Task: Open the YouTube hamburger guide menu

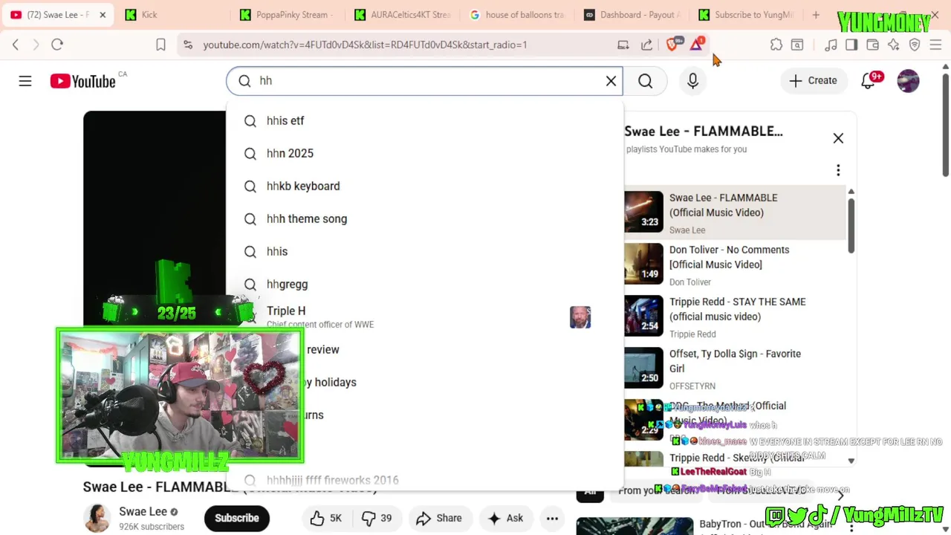Action: 25,81
